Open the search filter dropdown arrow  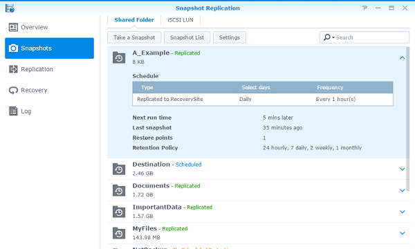click(x=333, y=37)
